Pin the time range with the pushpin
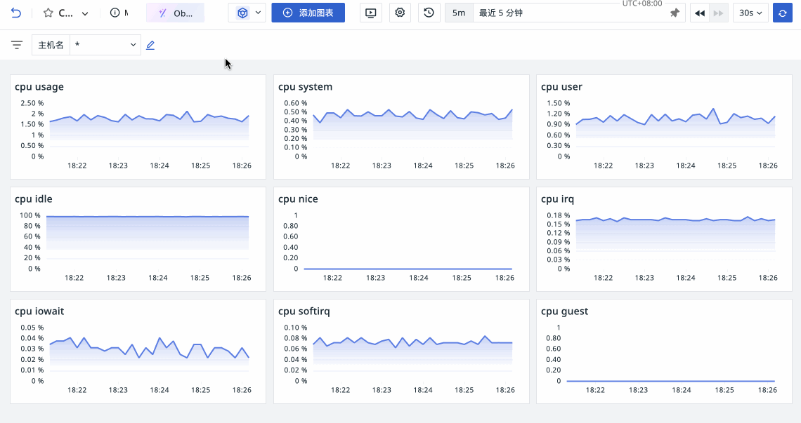This screenshot has height=423, width=801. (x=675, y=13)
